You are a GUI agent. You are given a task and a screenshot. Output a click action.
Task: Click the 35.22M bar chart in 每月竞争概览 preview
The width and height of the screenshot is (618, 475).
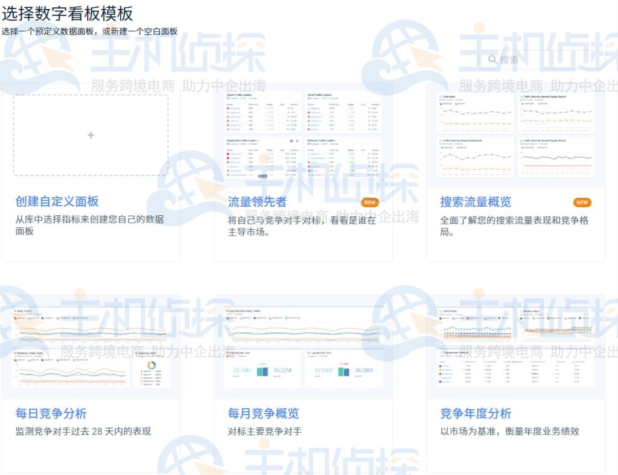262,371
